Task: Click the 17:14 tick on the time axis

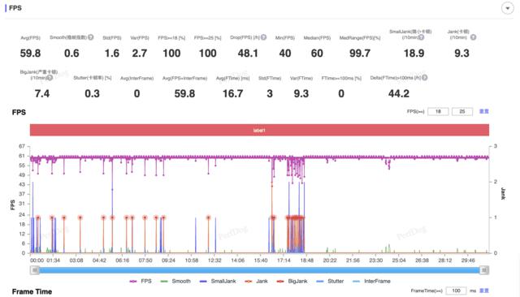Action: pyautogui.click(x=284, y=260)
